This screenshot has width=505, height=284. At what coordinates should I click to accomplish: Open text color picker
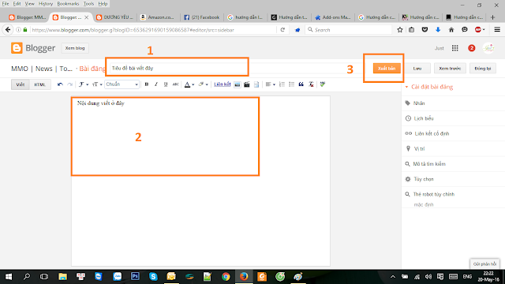(189, 84)
